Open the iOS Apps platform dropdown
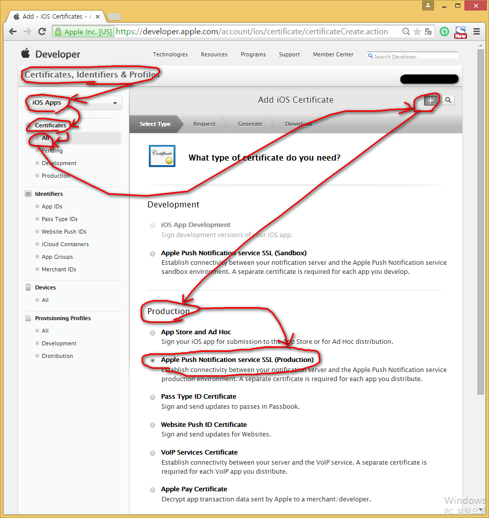 (74, 103)
